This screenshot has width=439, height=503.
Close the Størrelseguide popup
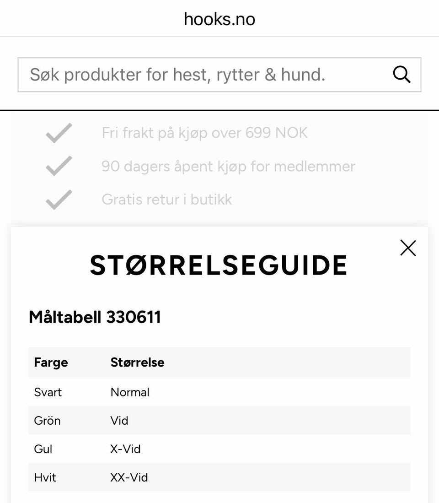coord(408,248)
